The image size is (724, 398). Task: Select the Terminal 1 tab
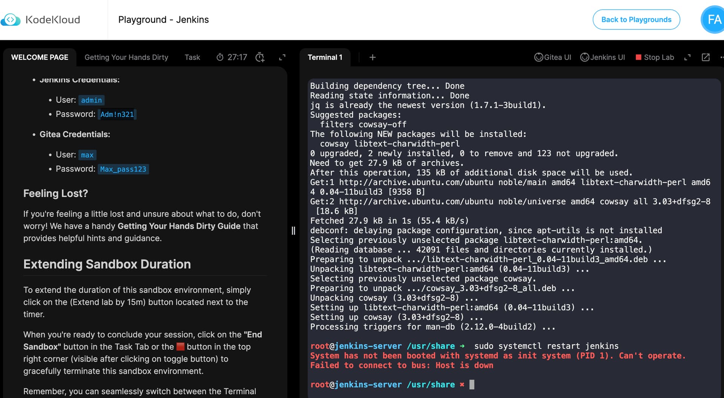325,57
